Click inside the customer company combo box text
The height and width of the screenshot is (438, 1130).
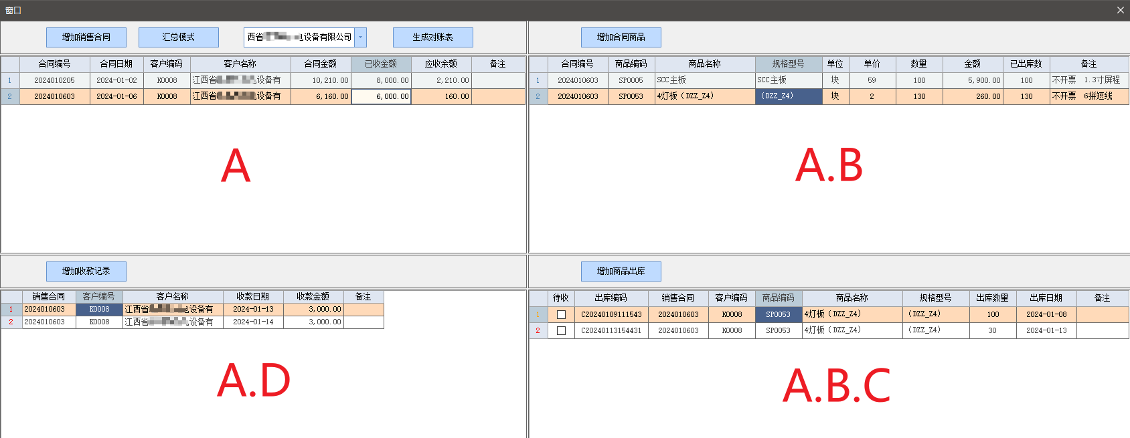[299, 37]
